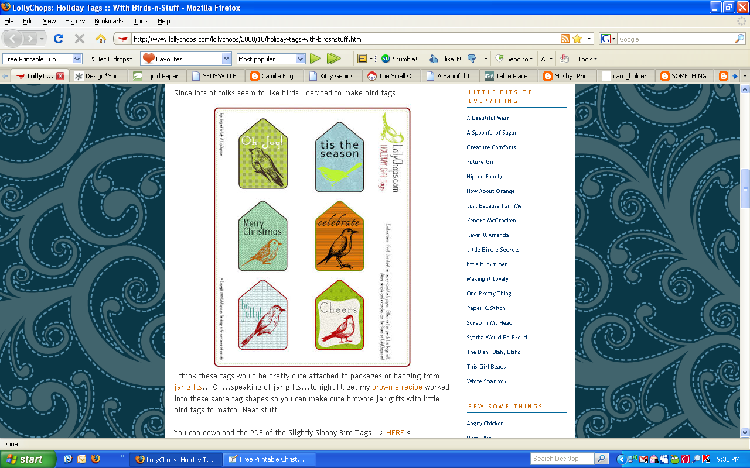Open the Windows Start button
This screenshot has height=468, width=750.
28,459
